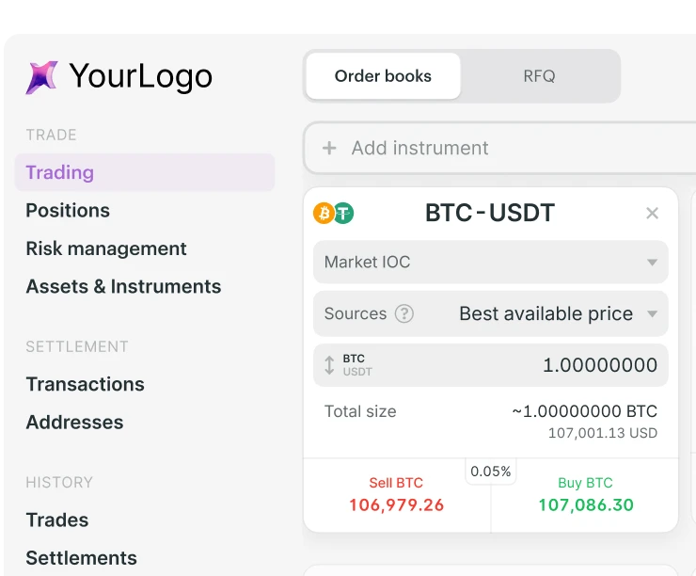Open the Market IOC order type dropdown
Image resolution: width=696 pixels, height=576 pixels.
pyautogui.click(x=490, y=263)
